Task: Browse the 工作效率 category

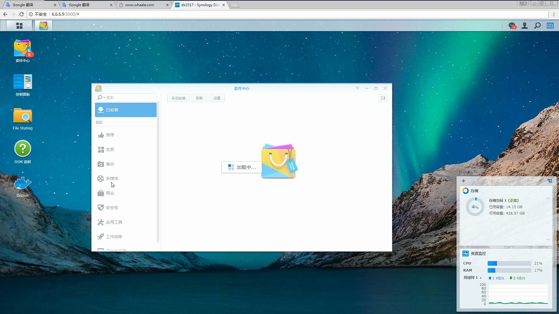Action: [126, 237]
